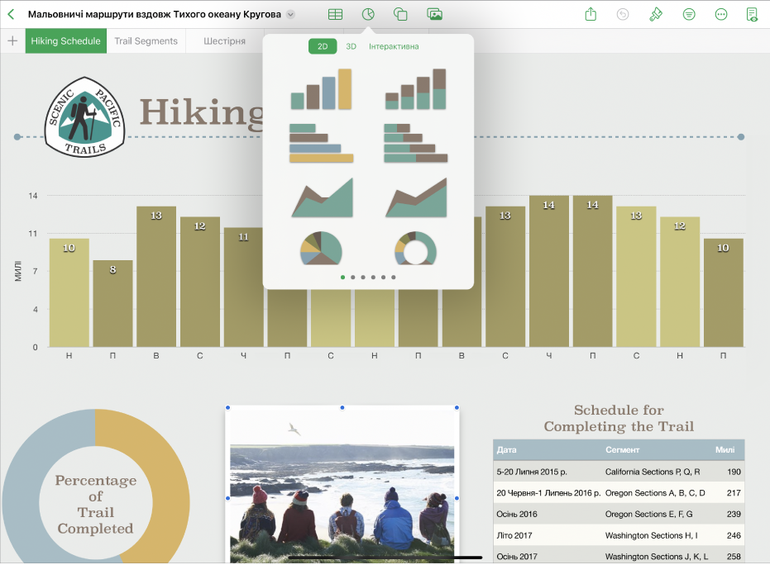Select the bar labeled 11

point(243,287)
